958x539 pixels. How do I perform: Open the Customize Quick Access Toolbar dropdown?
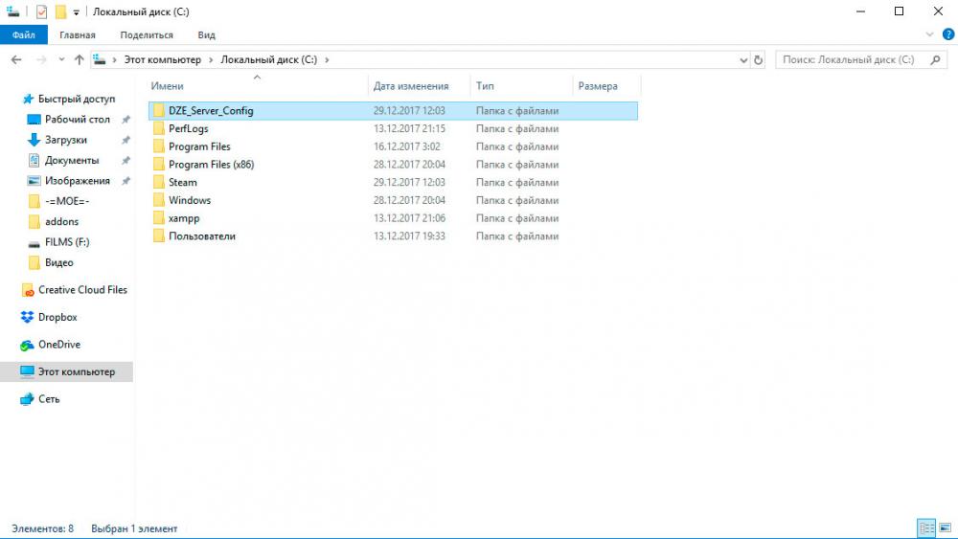tap(77, 12)
